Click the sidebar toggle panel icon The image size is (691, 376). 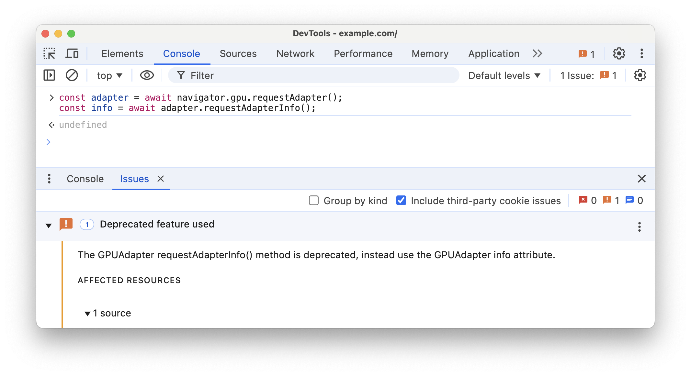49,75
